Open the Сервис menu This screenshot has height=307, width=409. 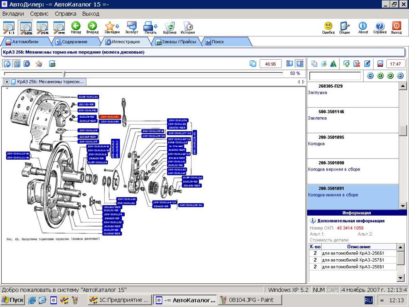[39, 14]
